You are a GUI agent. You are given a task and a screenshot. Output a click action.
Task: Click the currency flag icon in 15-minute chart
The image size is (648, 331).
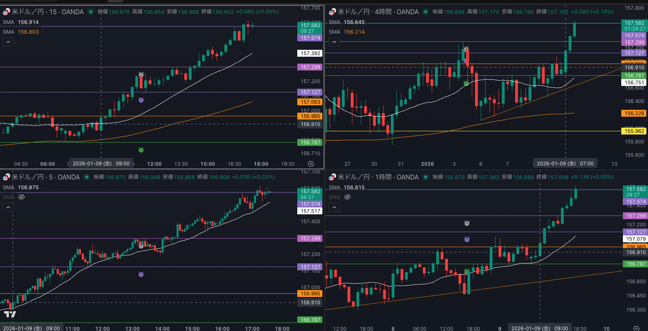(6, 12)
